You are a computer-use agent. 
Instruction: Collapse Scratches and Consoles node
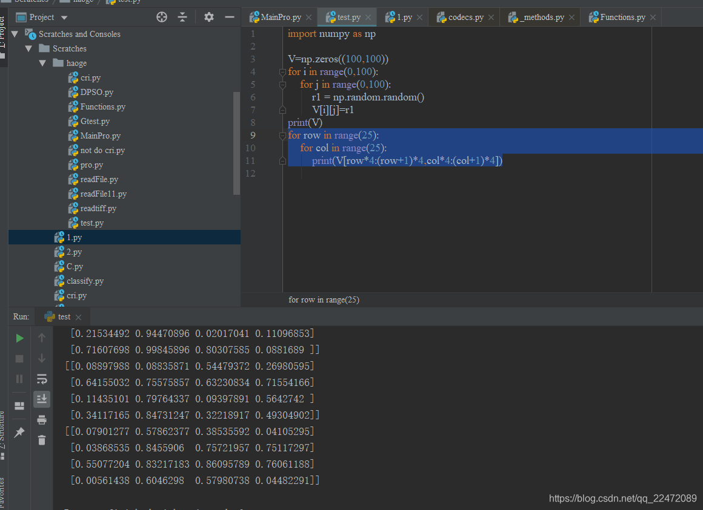pos(15,34)
